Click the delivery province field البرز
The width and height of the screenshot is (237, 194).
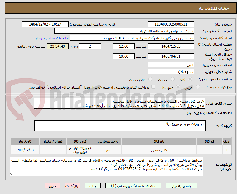171,65
